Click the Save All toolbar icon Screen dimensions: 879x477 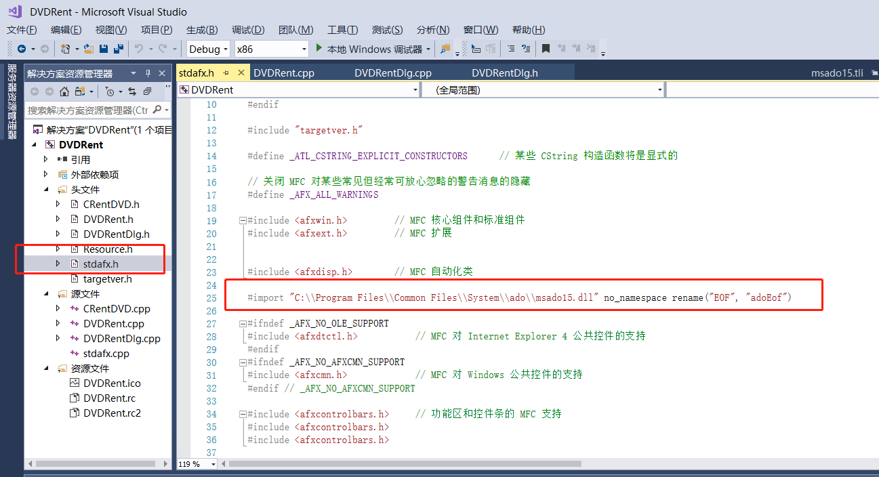119,49
